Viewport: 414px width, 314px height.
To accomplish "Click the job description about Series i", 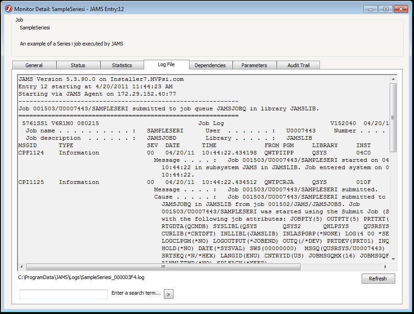I will 72,44.
